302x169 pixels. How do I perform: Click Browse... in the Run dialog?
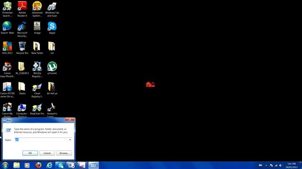pos(64,153)
